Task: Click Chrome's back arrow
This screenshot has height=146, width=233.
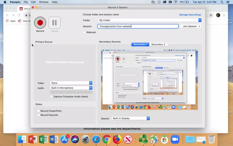Action: coord(7,15)
